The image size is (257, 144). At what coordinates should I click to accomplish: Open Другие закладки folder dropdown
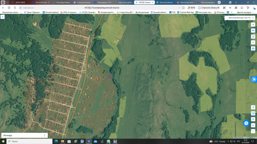(x=245, y=12)
